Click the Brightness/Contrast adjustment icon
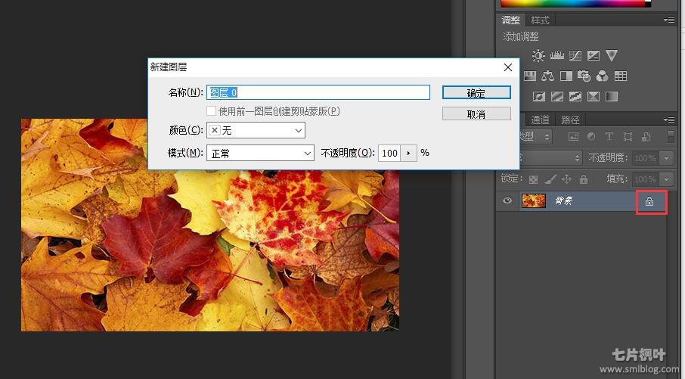 pyautogui.click(x=538, y=55)
